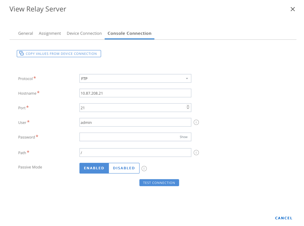Focus the Hostname input field
The height and width of the screenshot is (226, 304).
pos(135,93)
